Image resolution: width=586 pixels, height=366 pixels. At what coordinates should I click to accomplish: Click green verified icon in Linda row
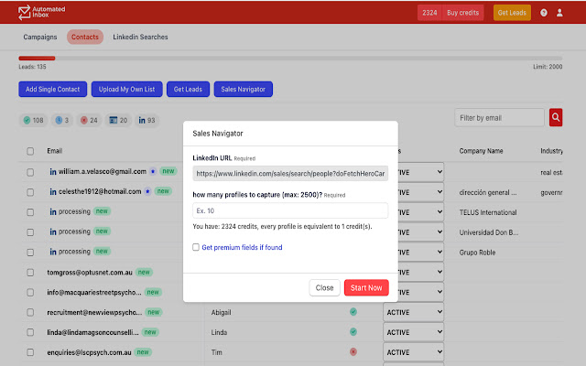pyautogui.click(x=353, y=331)
